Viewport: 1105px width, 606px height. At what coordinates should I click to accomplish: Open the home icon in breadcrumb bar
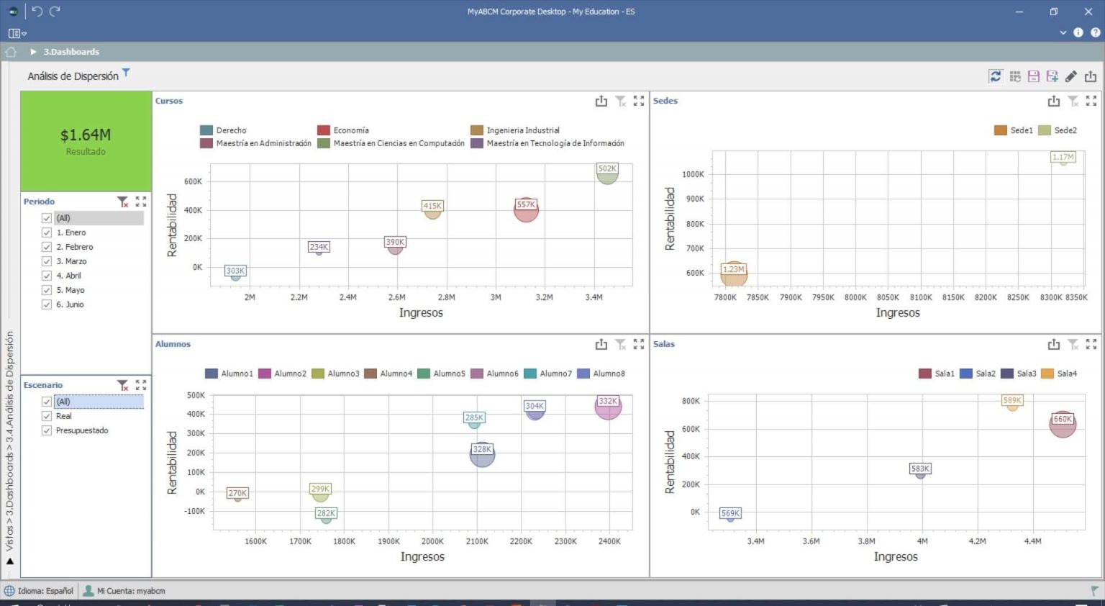[x=11, y=52]
